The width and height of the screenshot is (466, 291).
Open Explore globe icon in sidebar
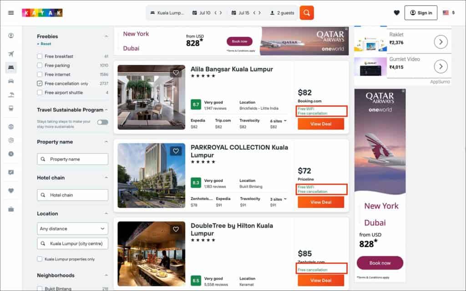point(11,127)
